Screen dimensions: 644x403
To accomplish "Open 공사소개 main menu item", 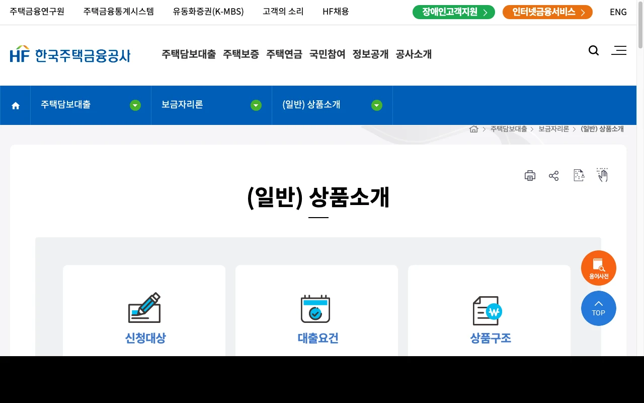I will click(x=414, y=54).
